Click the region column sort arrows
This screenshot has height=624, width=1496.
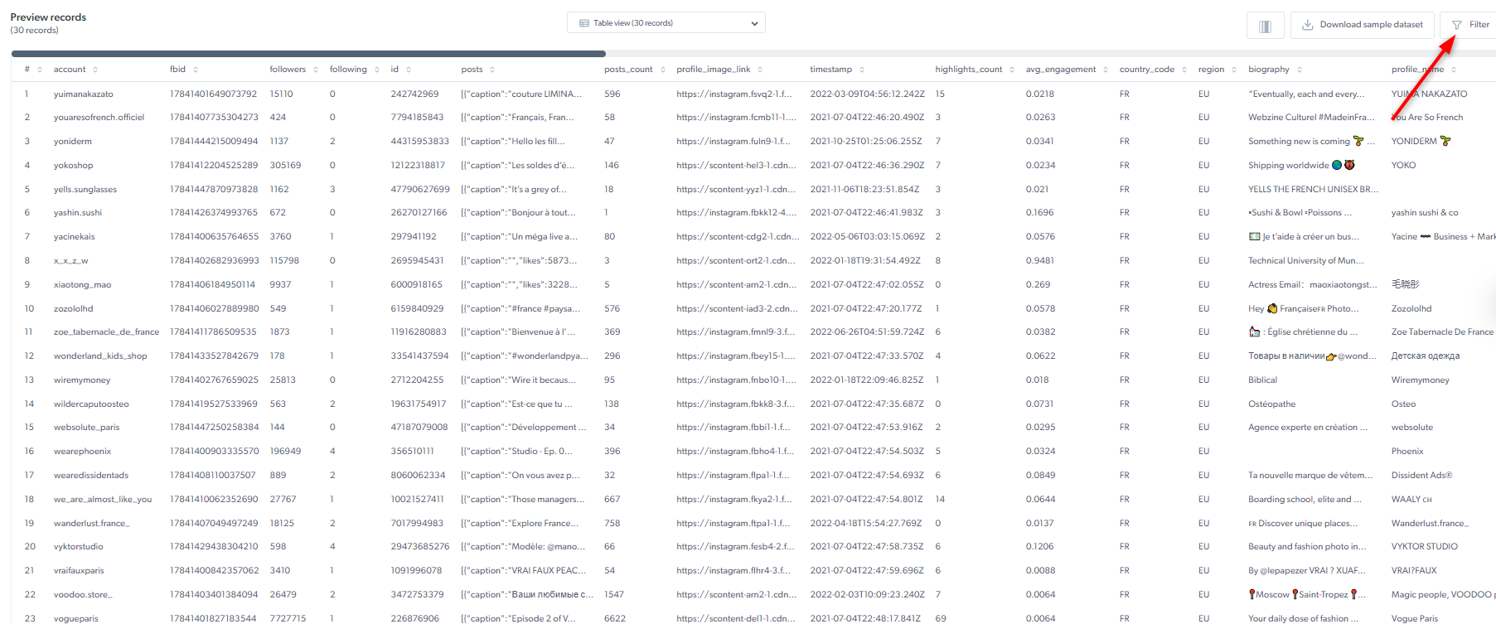coord(1234,70)
